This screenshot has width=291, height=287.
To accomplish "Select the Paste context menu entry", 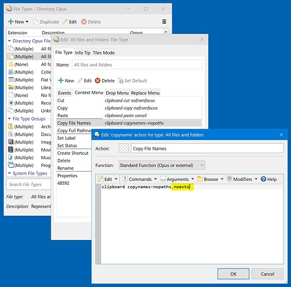I will pos(129,115).
